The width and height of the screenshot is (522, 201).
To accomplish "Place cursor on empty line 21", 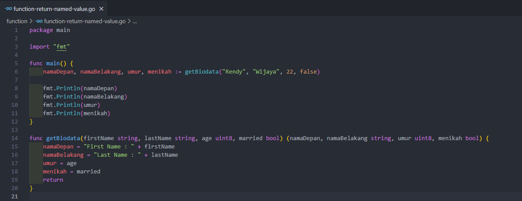I will click(276, 196).
